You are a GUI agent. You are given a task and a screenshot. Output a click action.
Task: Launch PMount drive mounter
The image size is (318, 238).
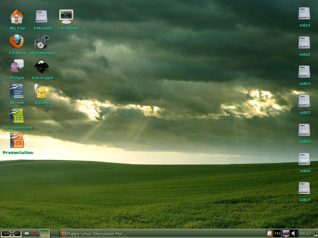(42, 17)
